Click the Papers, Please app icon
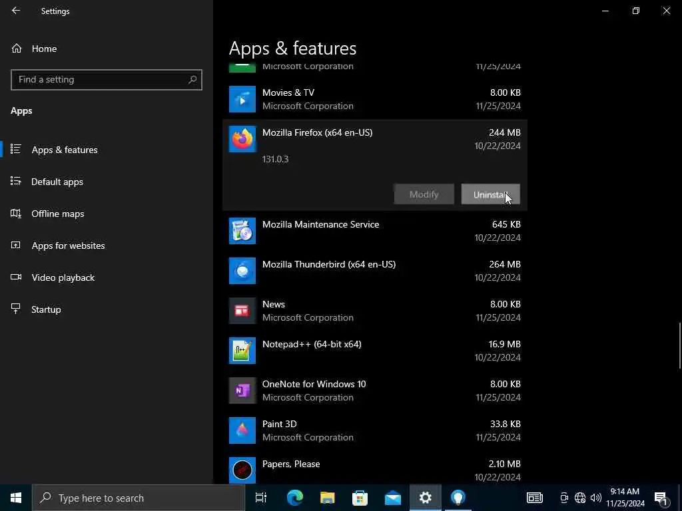Image resolution: width=682 pixels, height=511 pixels. pyautogui.click(x=242, y=470)
